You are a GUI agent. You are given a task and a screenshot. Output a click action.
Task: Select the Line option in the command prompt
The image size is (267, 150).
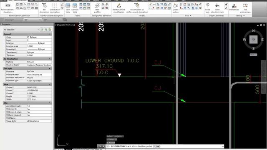pos(156,146)
